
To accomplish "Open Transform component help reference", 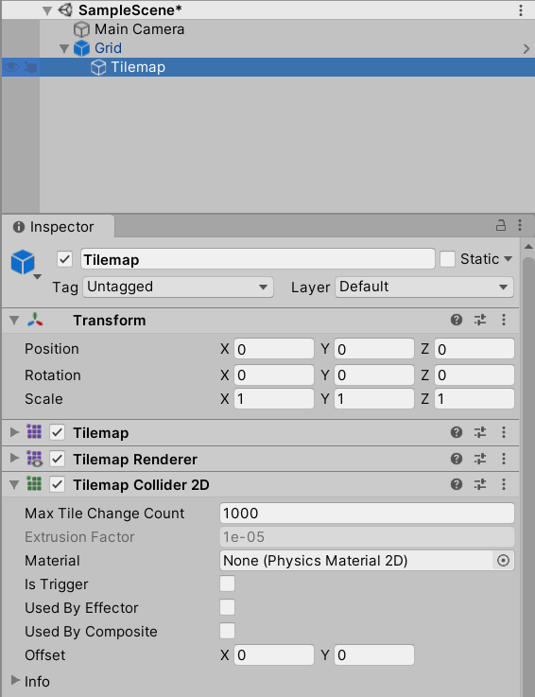I will pos(457,320).
